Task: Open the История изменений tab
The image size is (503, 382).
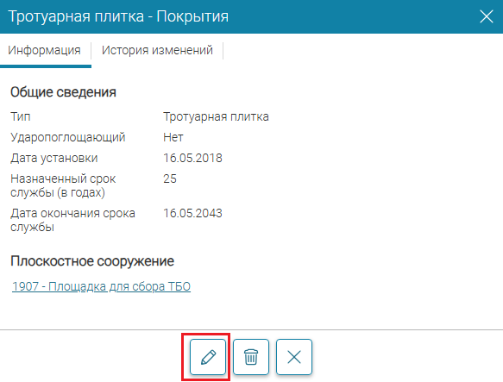Action: click(x=157, y=50)
